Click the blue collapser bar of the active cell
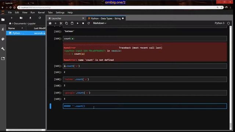Image resolution: width=235 pixels, height=132 pixels. [51, 106]
